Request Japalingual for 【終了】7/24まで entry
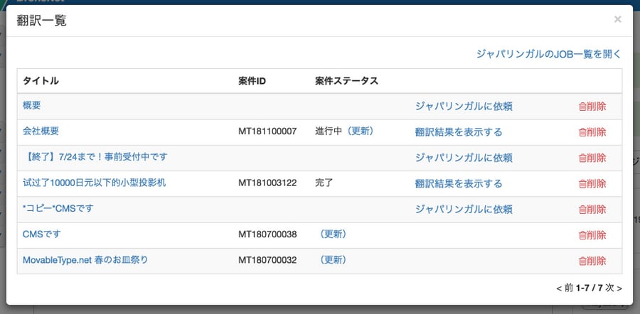 point(464,158)
